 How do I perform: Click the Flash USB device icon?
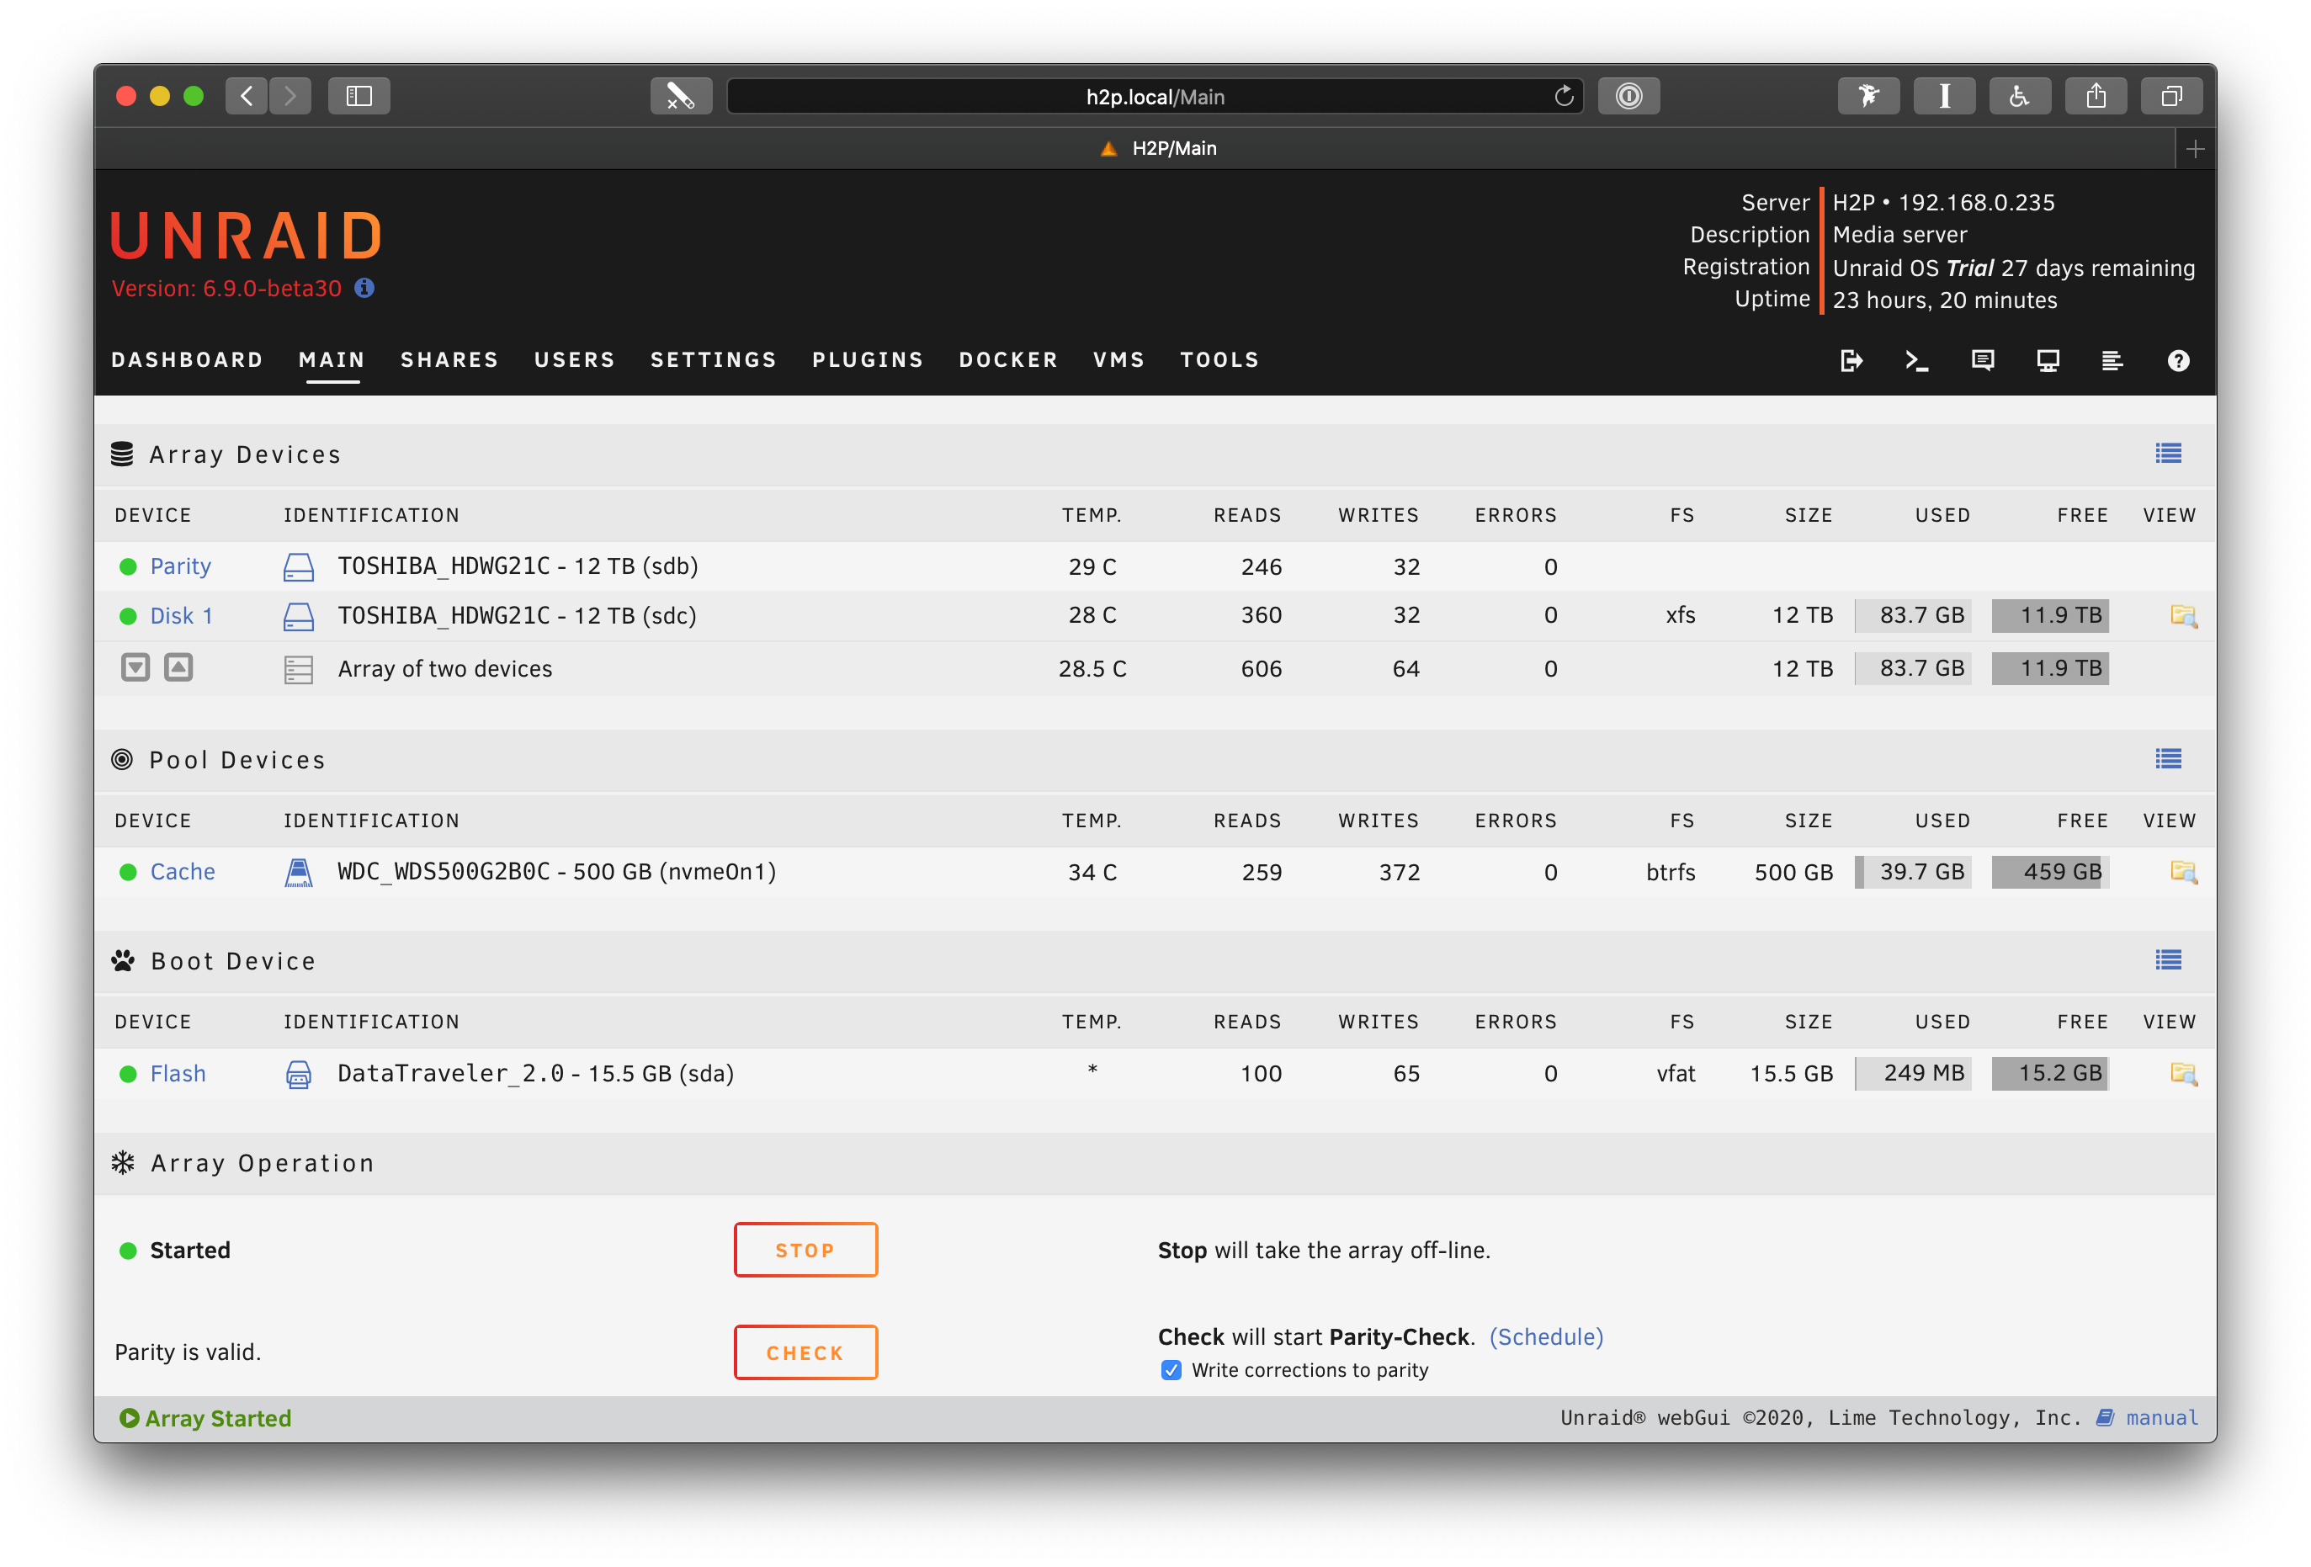click(298, 1074)
